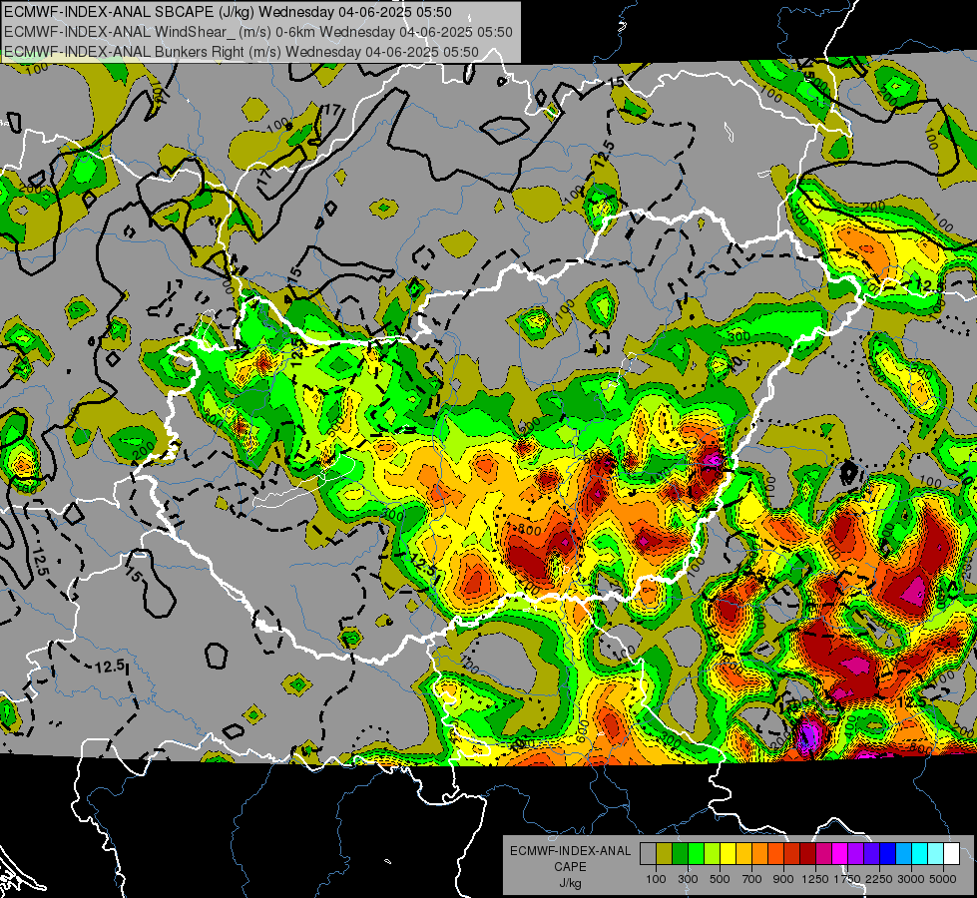Click the CAPE label in legend
Image resolution: width=977 pixels, height=898 pixels.
pos(570,867)
